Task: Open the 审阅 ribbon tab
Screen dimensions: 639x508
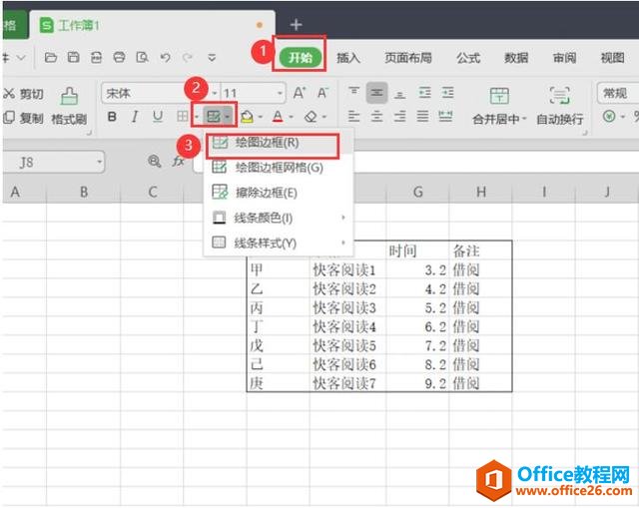Action: [x=564, y=58]
